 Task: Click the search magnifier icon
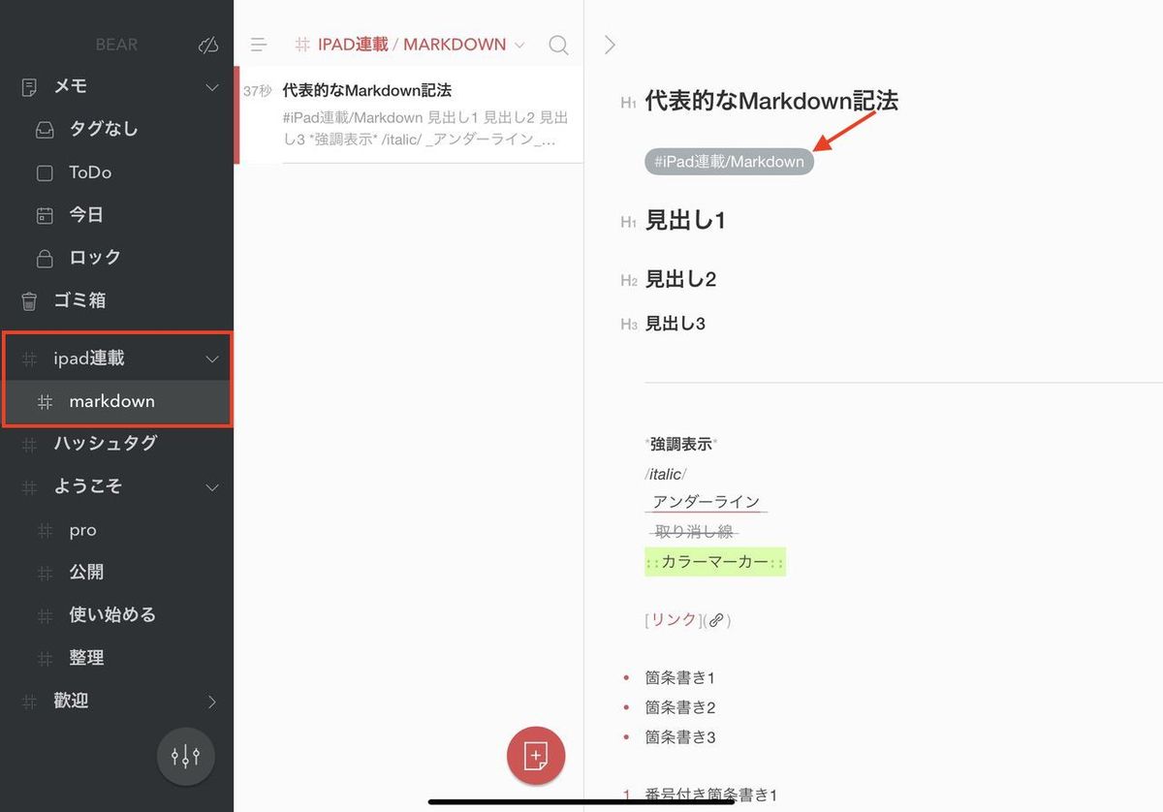point(558,45)
